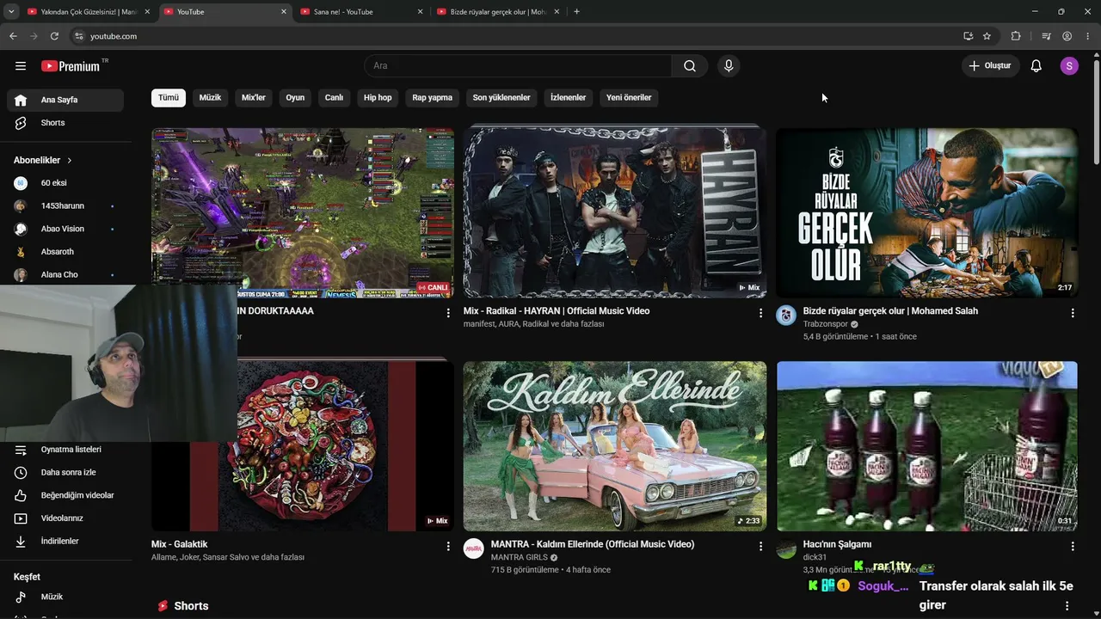Open the Trabzonspor channel name link

tap(825, 324)
